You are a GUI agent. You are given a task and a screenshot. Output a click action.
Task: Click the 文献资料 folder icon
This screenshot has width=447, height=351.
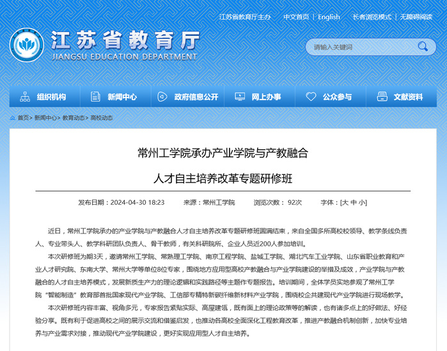click(x=382, y=97)
